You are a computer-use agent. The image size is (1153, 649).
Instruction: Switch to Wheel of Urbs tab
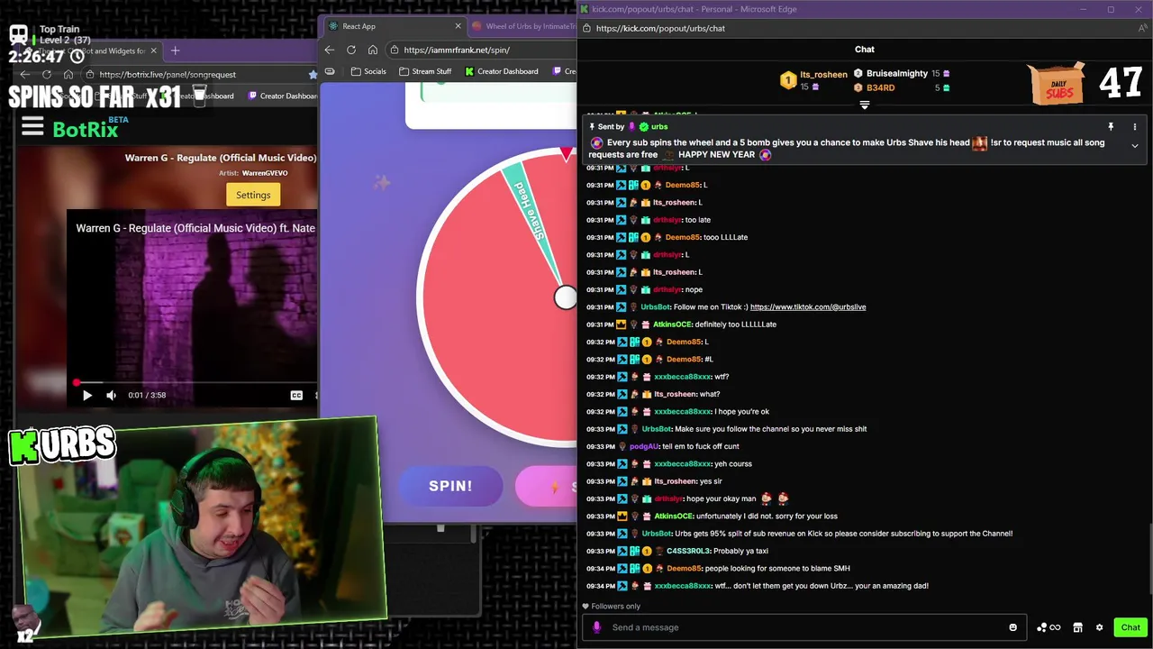[x=525, y=26]
